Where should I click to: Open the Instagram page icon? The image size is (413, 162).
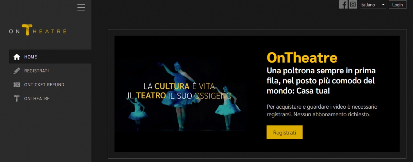point(353,4)
